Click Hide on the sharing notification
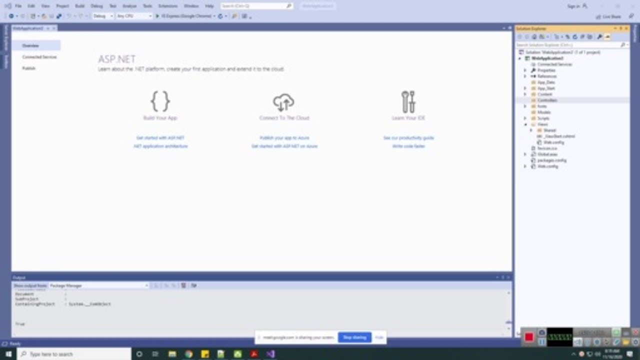Image resolution: width=640 pixels, height=360 pixels. (x=379, y=337)
